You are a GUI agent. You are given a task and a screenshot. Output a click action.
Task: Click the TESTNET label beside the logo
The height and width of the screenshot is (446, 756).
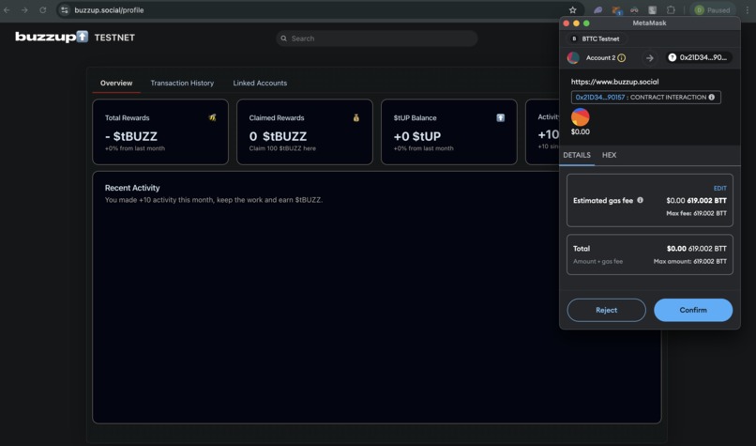point(114,38)
